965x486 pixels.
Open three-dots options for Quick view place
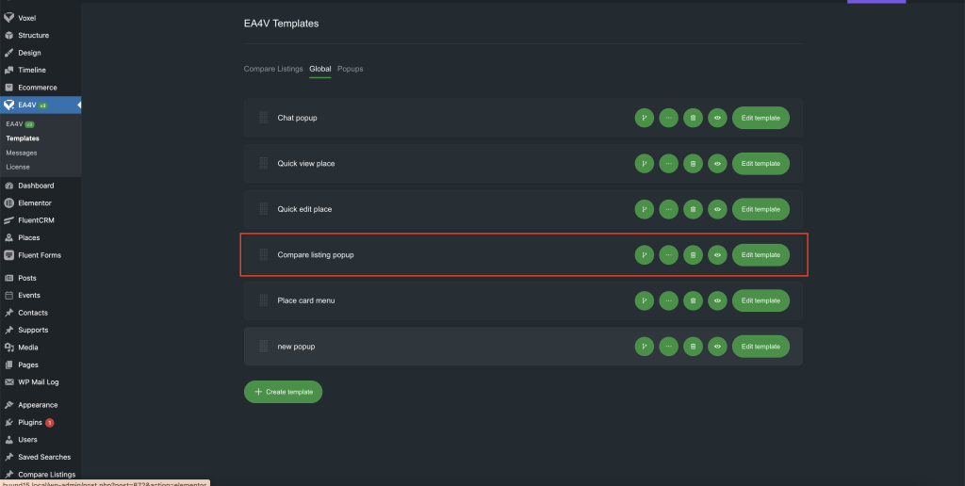pyautogui.click(x=669, y=164)
